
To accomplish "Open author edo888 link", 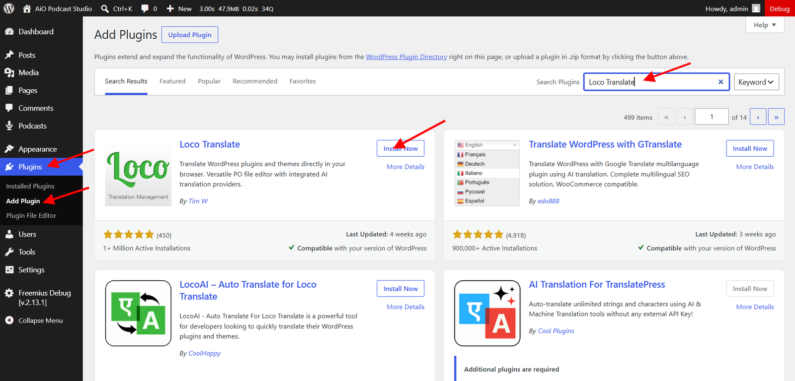I will pyautogui.click(x=549, y=201).
